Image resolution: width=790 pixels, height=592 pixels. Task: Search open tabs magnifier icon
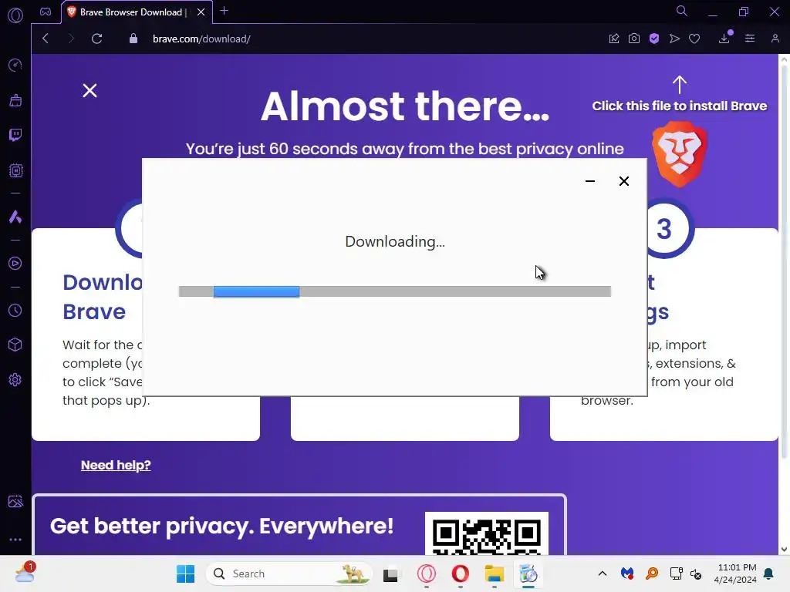coord(681,11)
